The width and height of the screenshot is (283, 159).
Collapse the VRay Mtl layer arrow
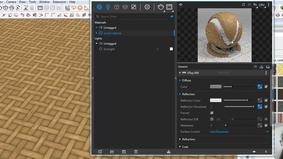tap(180, 73)
